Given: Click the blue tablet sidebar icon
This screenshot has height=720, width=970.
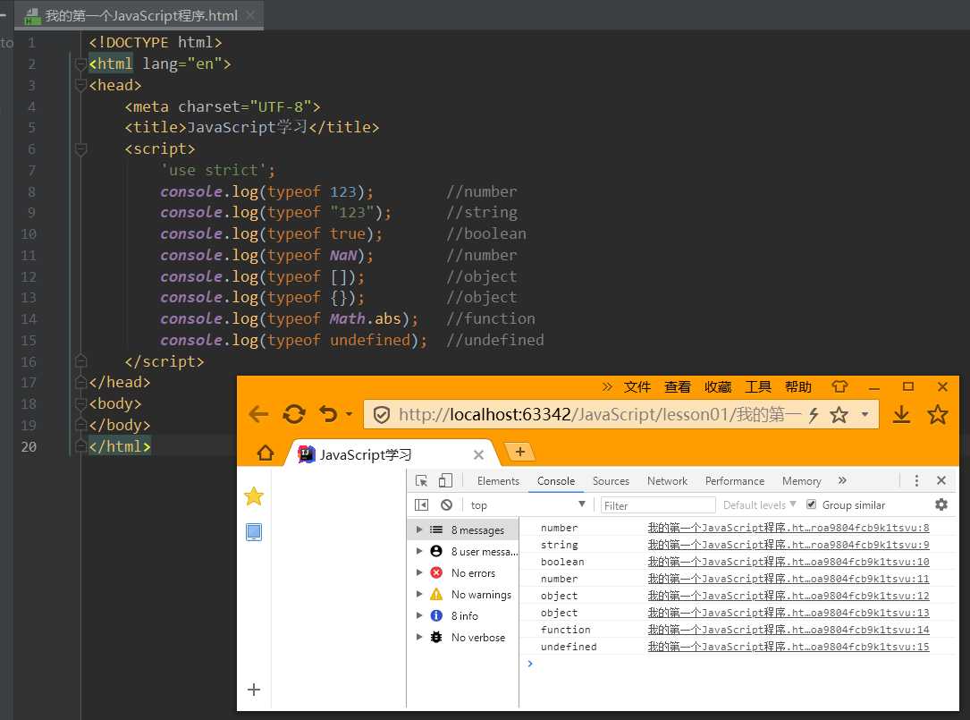Looking at the screenshot, I should [254, 532].
